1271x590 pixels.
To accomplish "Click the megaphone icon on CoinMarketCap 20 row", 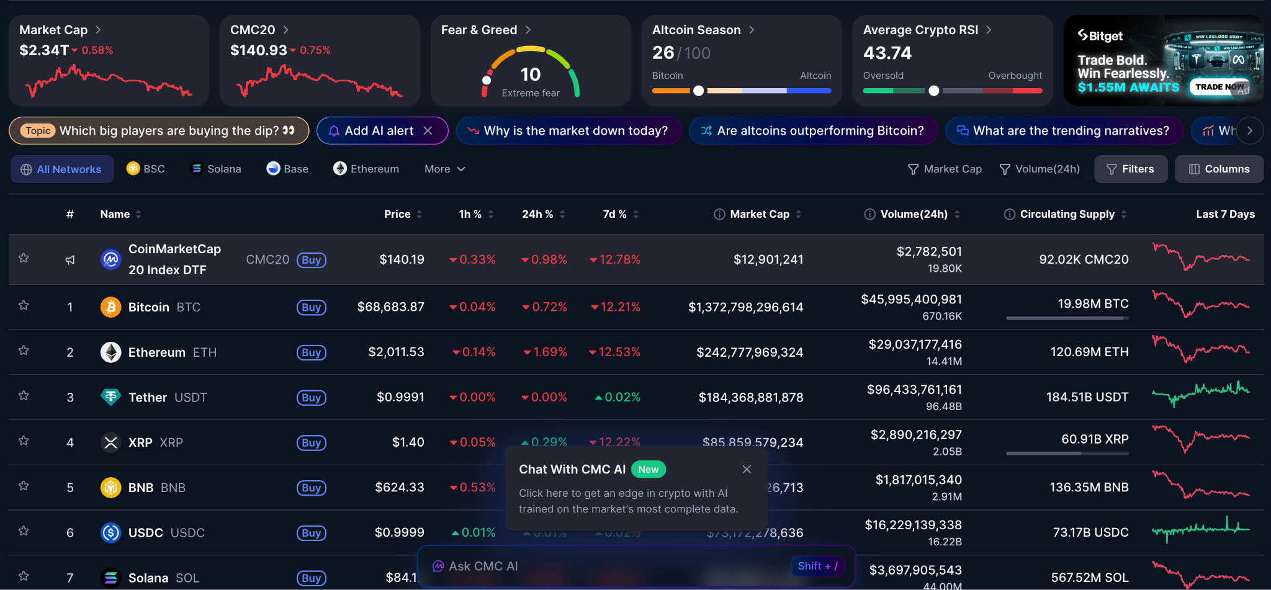I will coord(70,259).
